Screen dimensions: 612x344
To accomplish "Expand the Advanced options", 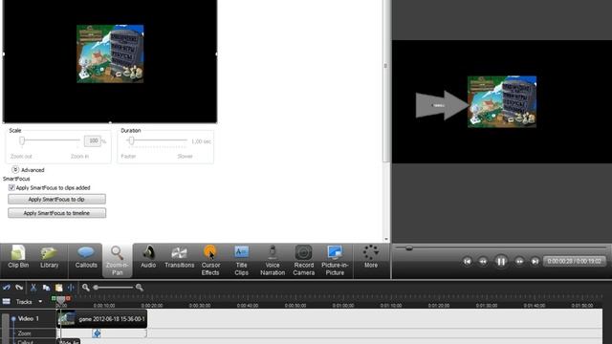I will coord(15,170).
